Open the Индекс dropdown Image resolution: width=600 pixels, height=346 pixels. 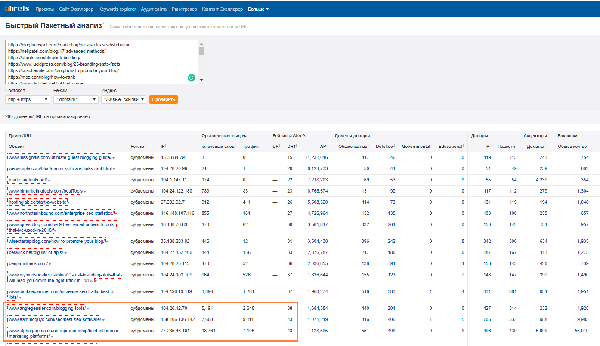click(124, 99)
